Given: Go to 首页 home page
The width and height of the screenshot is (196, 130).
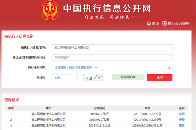Looking at the screenshot, I should (x=155, y=23).
